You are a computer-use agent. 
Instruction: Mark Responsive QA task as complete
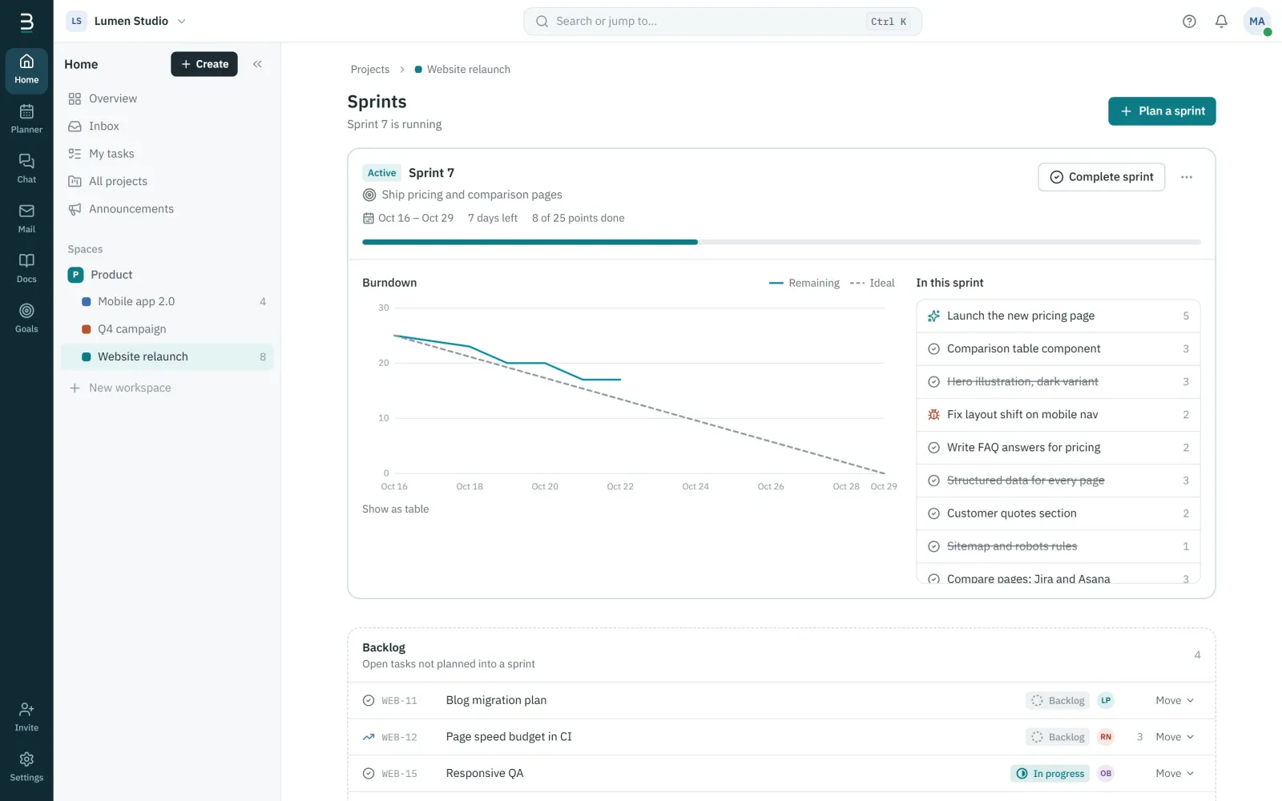[369, 773]
